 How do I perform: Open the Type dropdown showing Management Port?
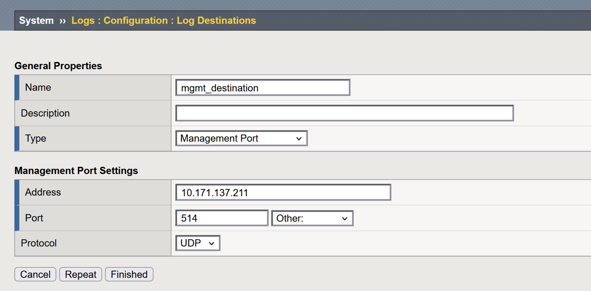click(x=241, y=138)
